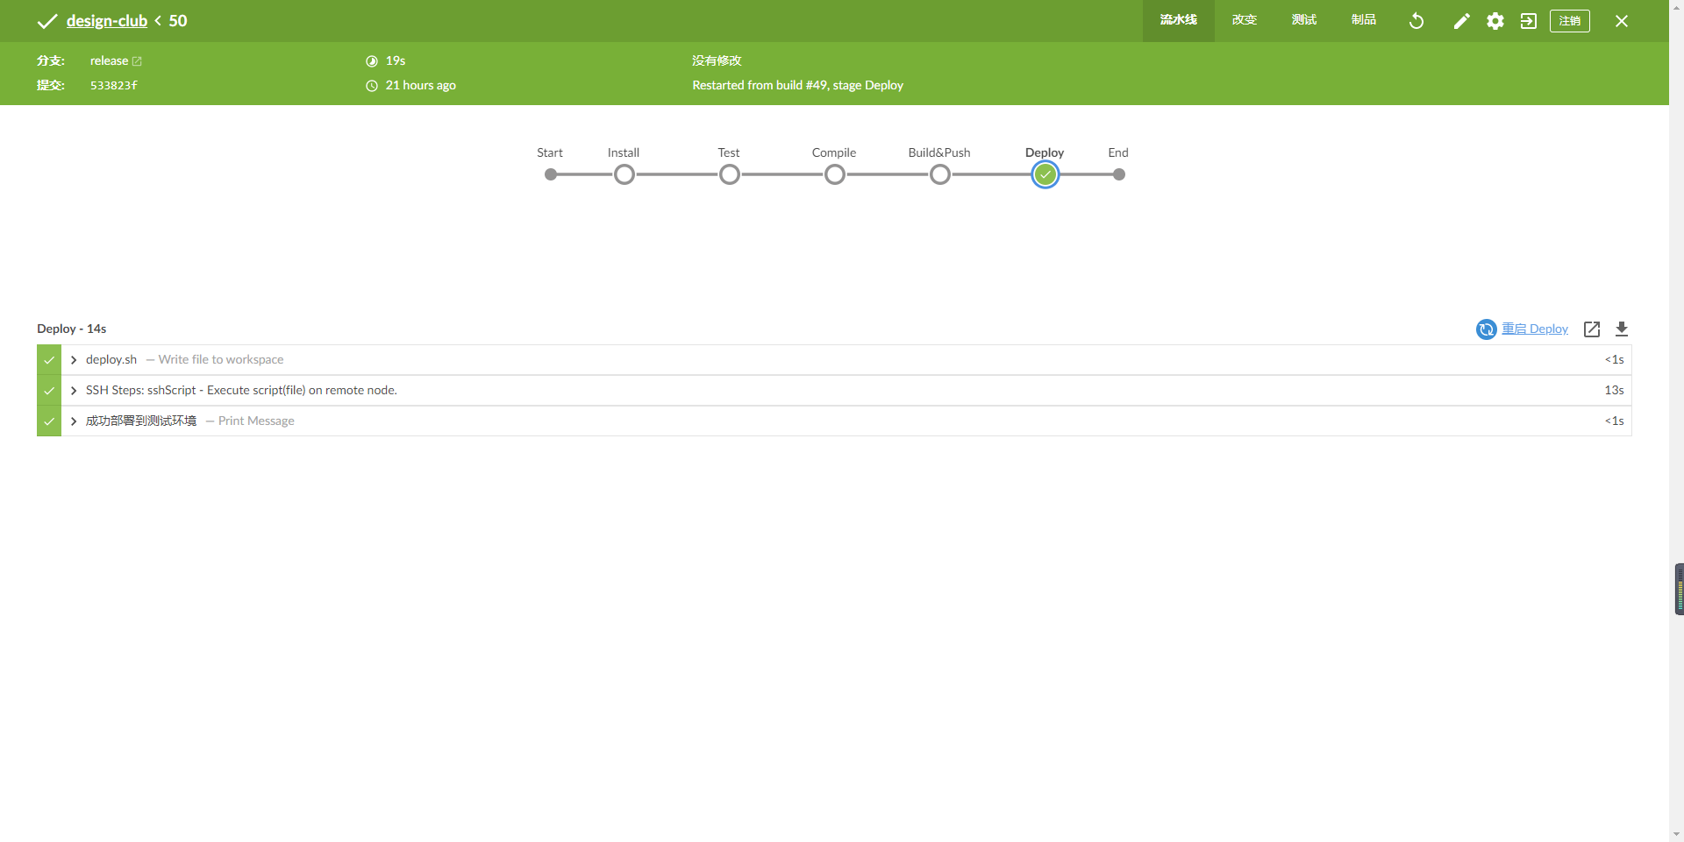Select the Install stage node

[624, 175]
